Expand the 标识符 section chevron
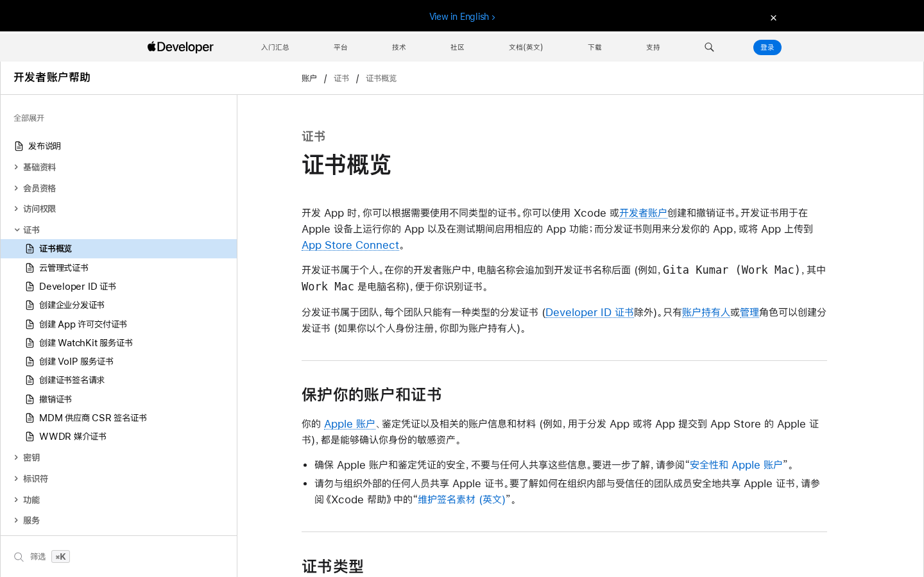 coord(17,479)
